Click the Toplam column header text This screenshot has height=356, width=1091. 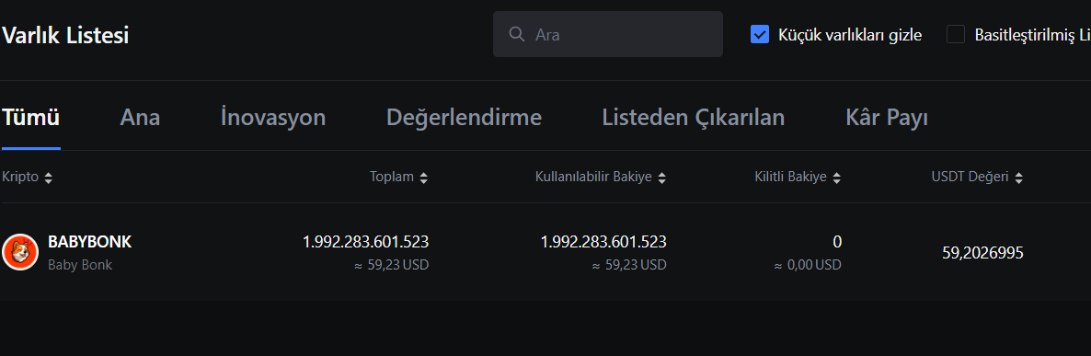tap(392, 178)
